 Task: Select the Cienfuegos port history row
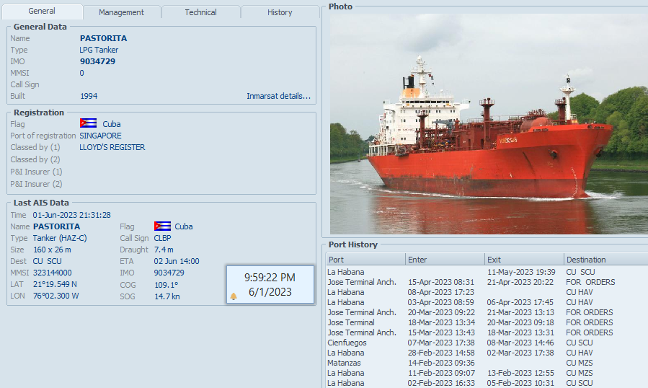pos(487,343)
